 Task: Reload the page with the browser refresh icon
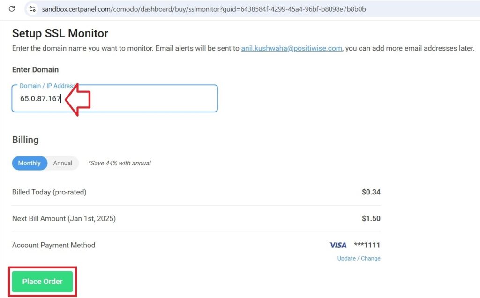(x=12, y=9)
